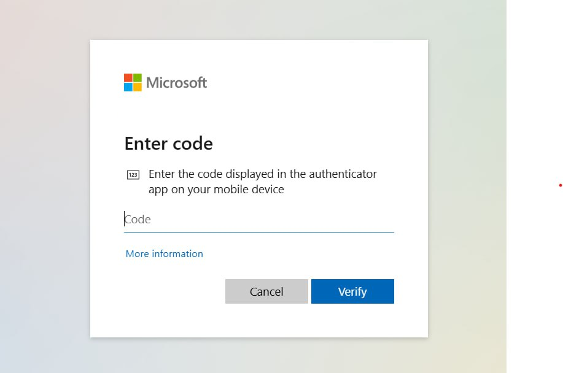
Task: Click the Enter code heading
Action: (169, 144)
